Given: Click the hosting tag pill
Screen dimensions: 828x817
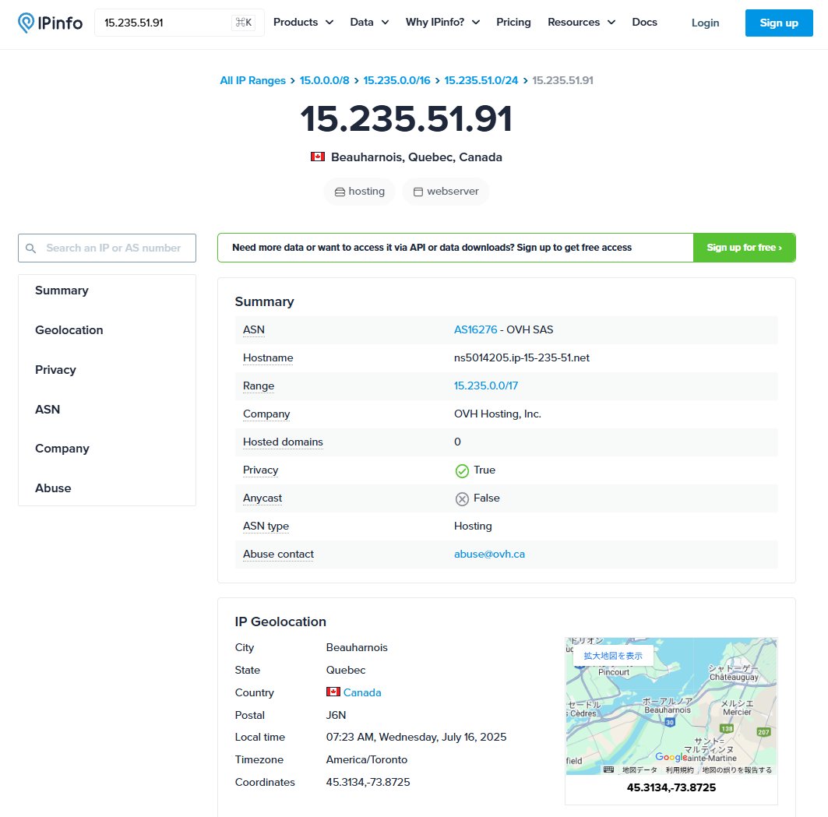Looking at the screenshot, I should coord(359,191).
